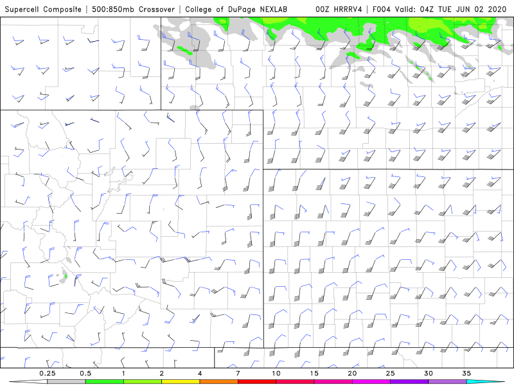Click the "F004 Valid: 04Z TUE JUN 02 2020" text

pos(439,9)
